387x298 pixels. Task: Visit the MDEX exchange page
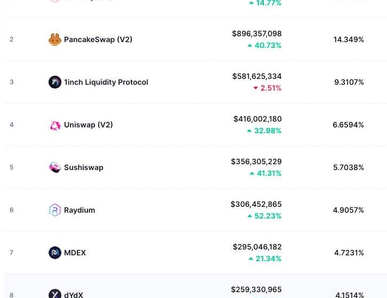(x=75, y=253)
